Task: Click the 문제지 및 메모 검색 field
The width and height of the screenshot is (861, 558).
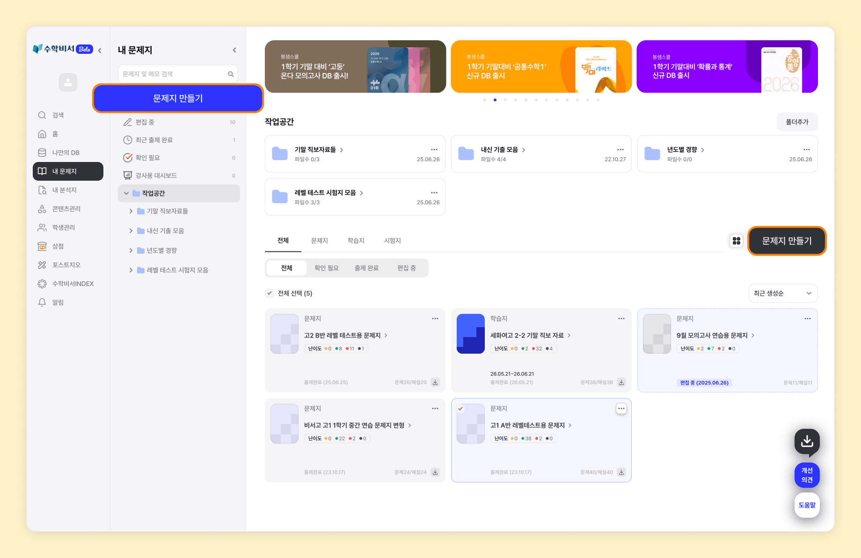Action: click(x=178, y=74)
